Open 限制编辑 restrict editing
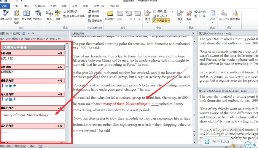 pos(235,15)
